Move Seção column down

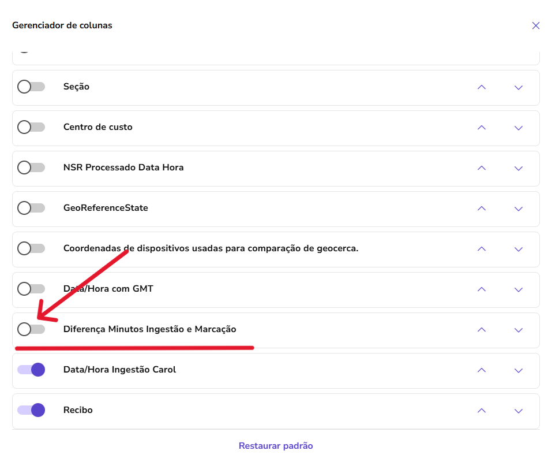(x=518, y=87)
